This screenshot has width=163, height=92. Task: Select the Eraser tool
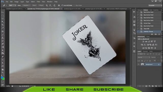(x=3, y=44)
